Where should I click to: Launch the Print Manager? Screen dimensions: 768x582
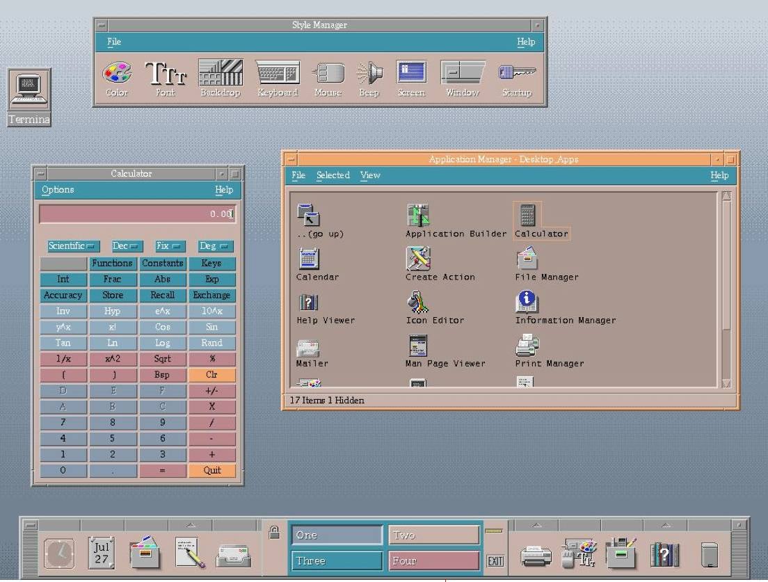(527, 345)
